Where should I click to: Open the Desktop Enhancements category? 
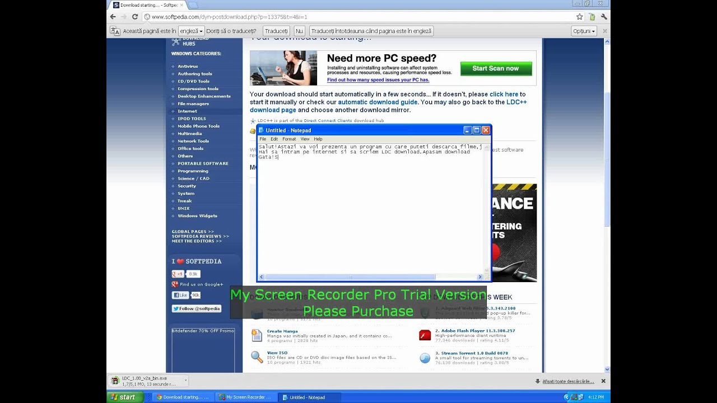tap(204, 96)
